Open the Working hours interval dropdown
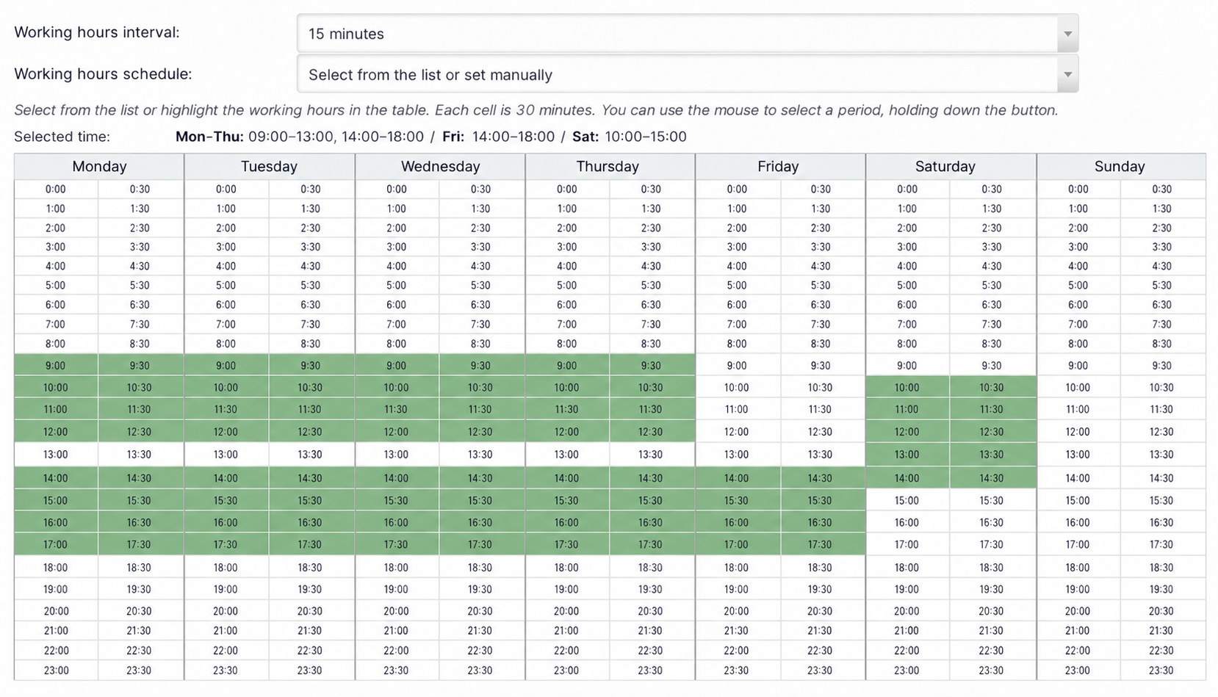The image size is (1218, 697). point(687,33)
